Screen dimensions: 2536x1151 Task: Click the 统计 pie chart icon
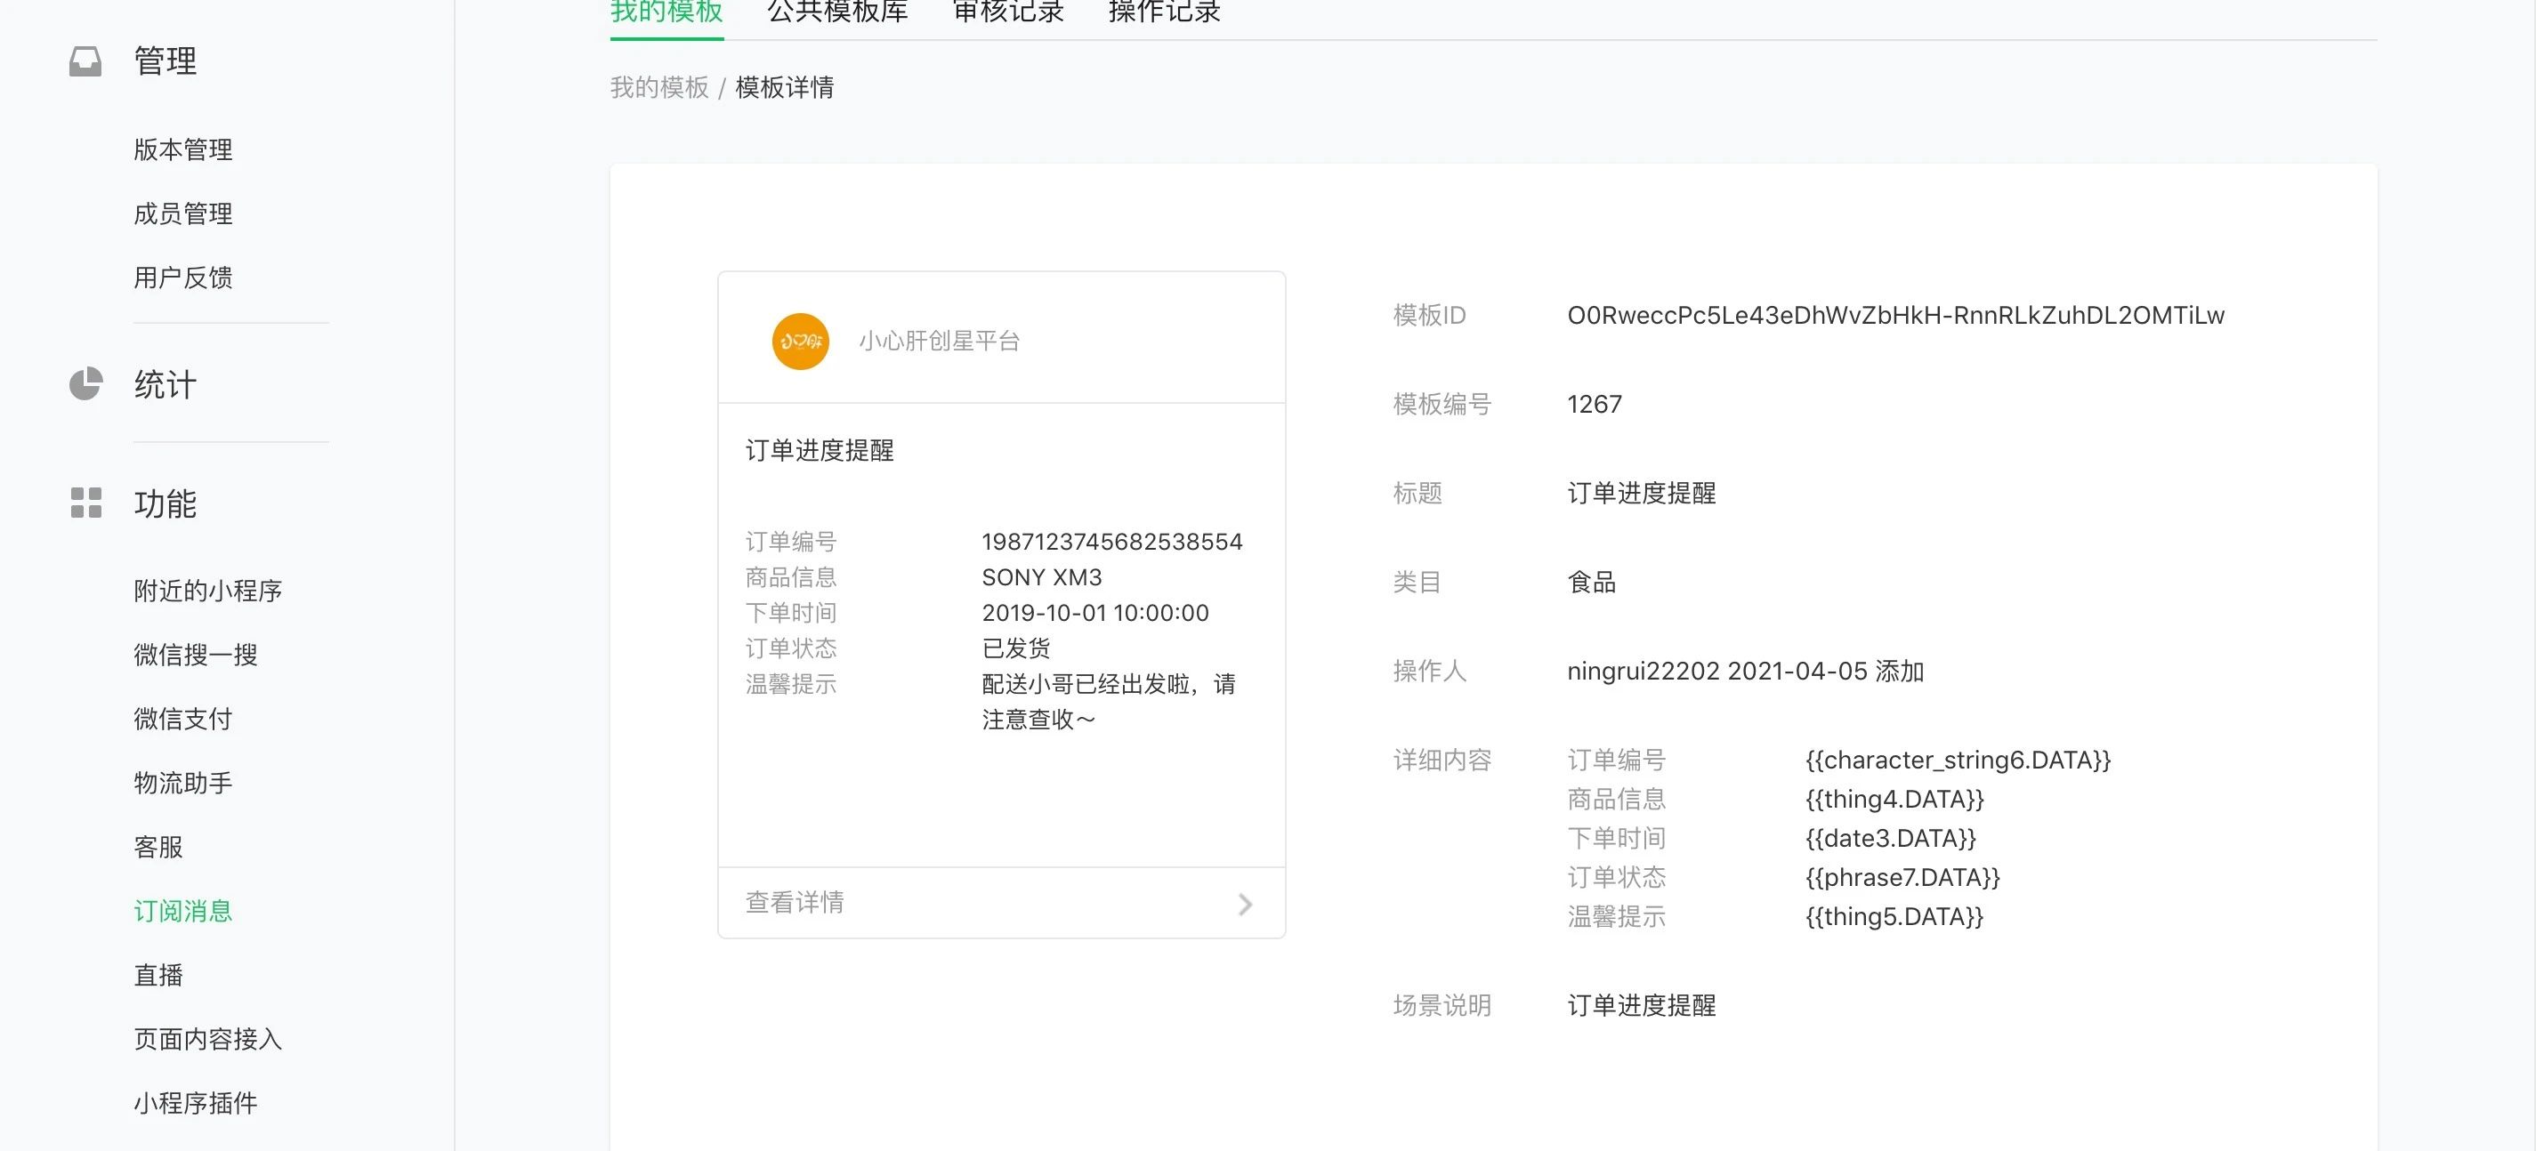point(85,383)
